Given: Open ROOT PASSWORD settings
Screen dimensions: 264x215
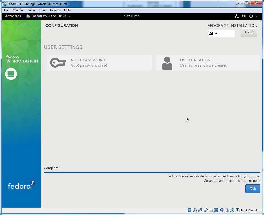Looking at the screenshot, I should tap(99, 63).
